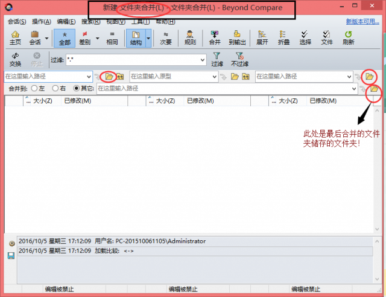The image size is (386, 297).
Task: Open the 编辑(E) menu
Action: [66, 22]
